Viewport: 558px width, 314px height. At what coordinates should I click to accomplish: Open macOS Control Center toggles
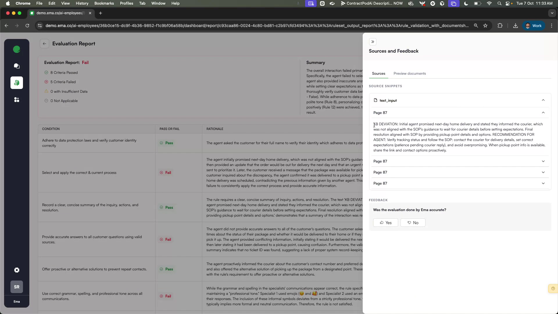508,3
